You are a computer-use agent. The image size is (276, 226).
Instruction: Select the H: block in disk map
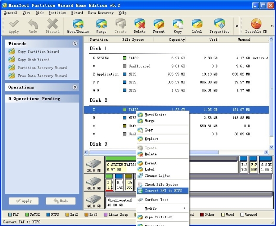(x=119, y=182)
